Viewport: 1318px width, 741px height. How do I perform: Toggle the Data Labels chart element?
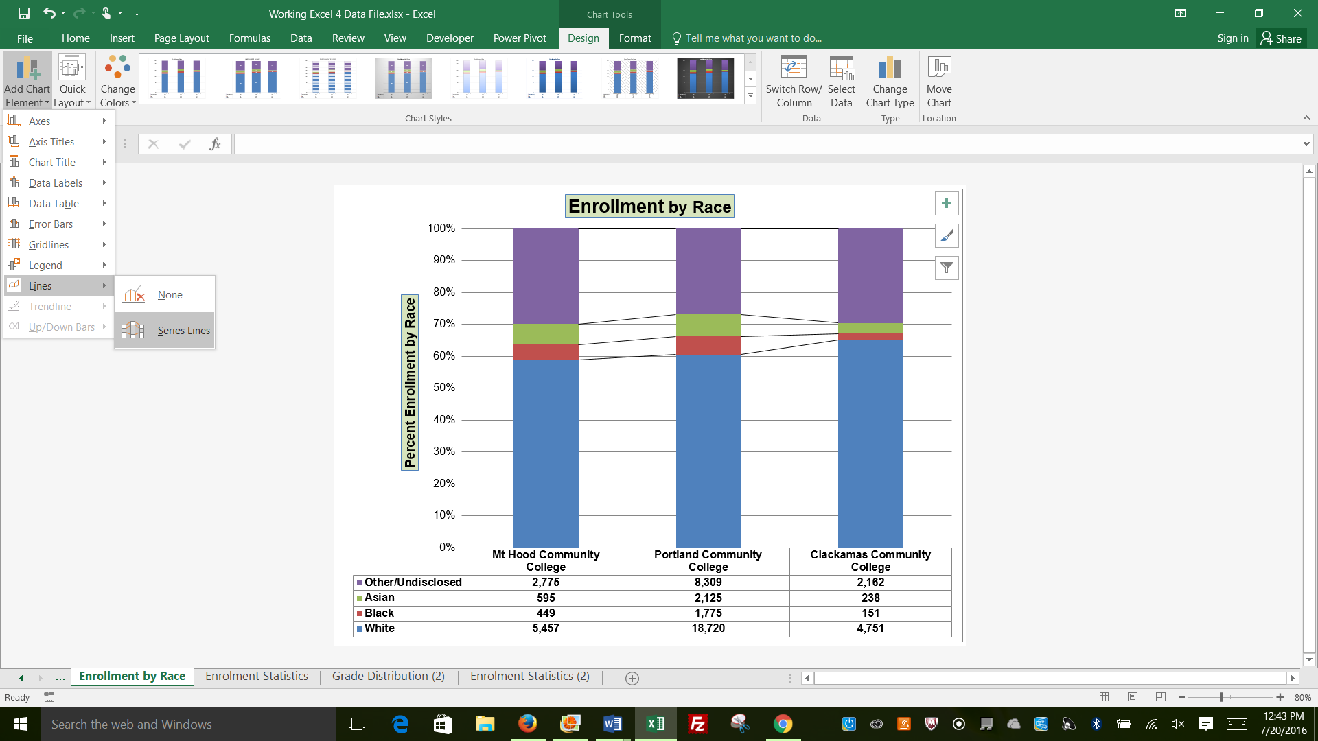point(55,182)
